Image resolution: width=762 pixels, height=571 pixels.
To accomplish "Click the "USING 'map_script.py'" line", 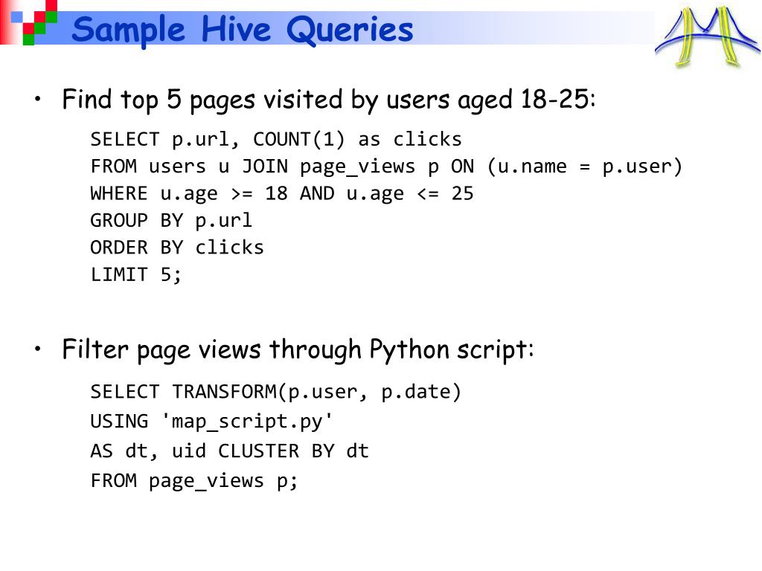I will tap(211, 422).
